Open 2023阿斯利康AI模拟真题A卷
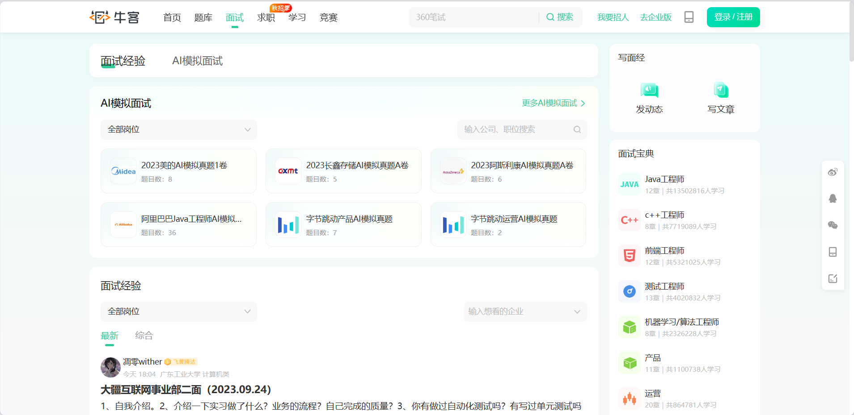The image size is (854, 415). (x=522, y=166)
